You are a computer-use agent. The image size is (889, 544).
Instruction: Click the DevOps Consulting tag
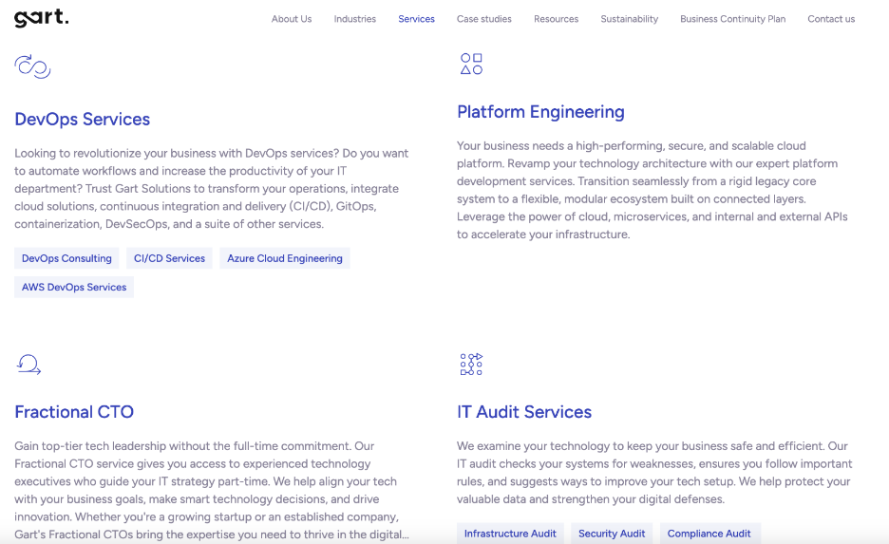coord(66,258)
